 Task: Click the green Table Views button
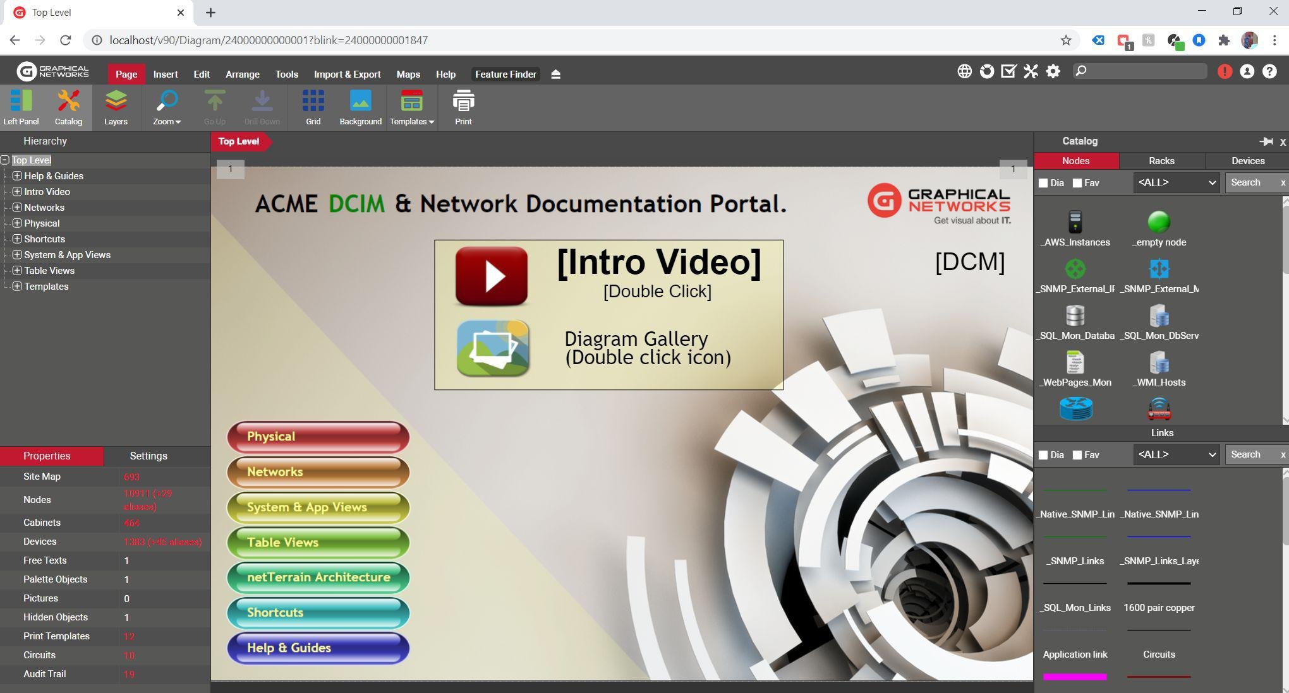pyautogui.click(x=318, y=543)
